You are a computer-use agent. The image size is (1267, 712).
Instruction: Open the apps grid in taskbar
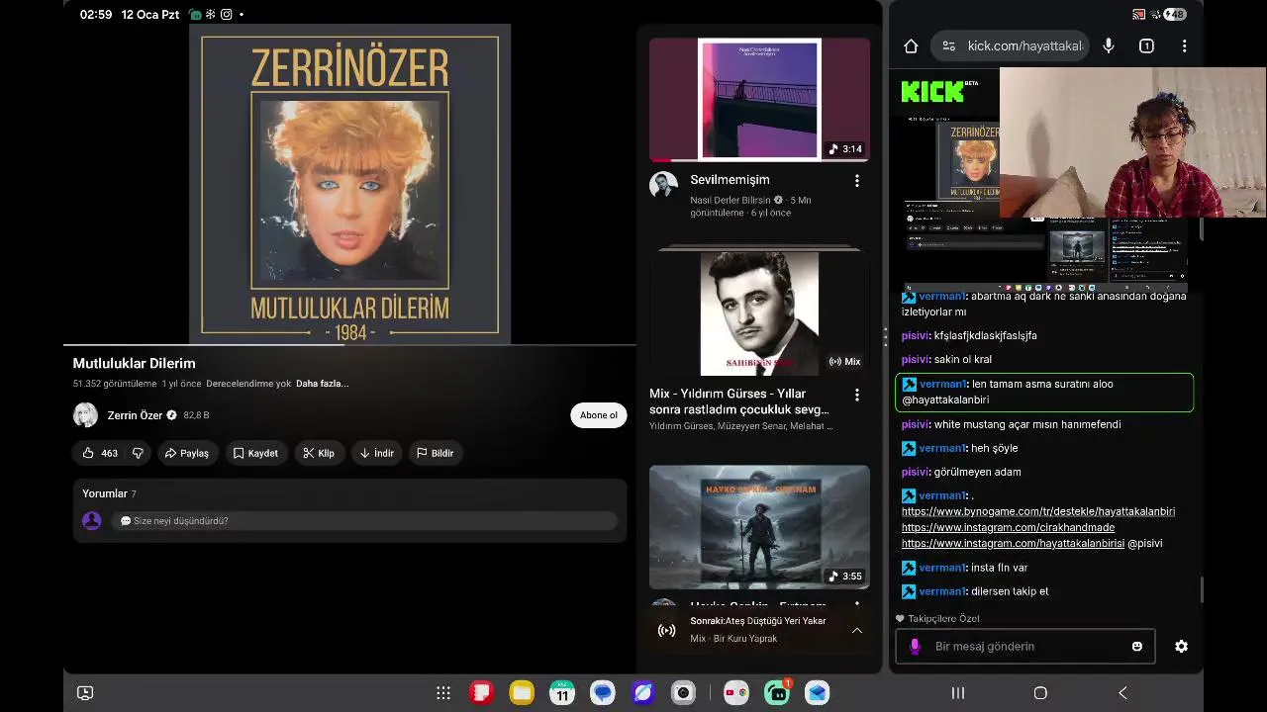pos(443,693)
